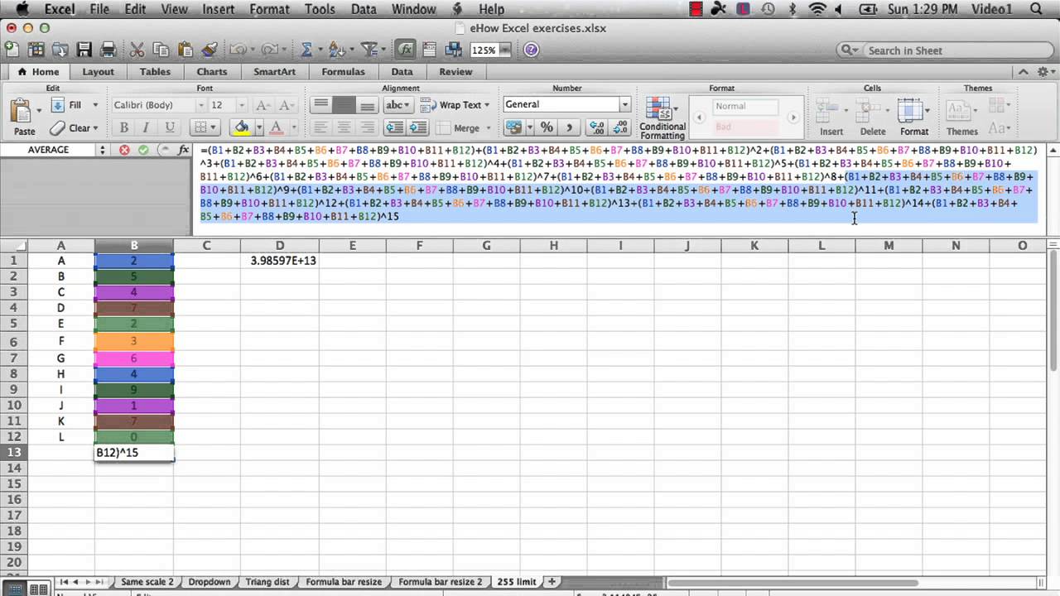
Task: Open the Charts ribbon tab
Action: point(211,72)
